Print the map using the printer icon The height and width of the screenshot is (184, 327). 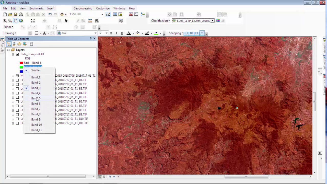pyautogui.click(x=21, y=15)
